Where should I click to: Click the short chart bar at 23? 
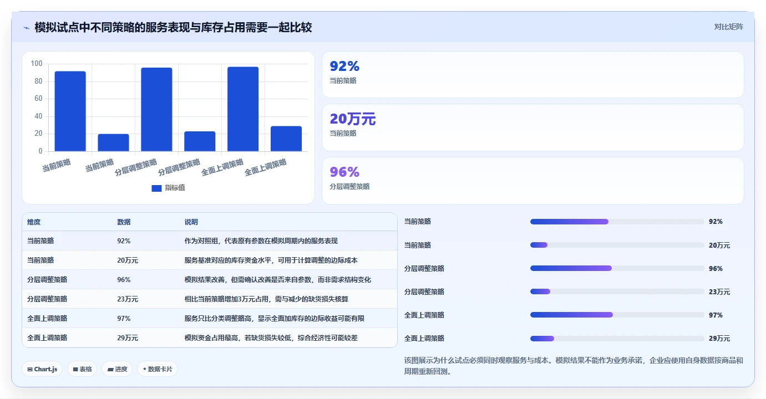click(x=200, y=141)
